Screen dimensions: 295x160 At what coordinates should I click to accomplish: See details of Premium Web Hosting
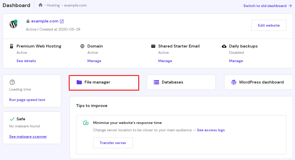(x=26, y=61)
